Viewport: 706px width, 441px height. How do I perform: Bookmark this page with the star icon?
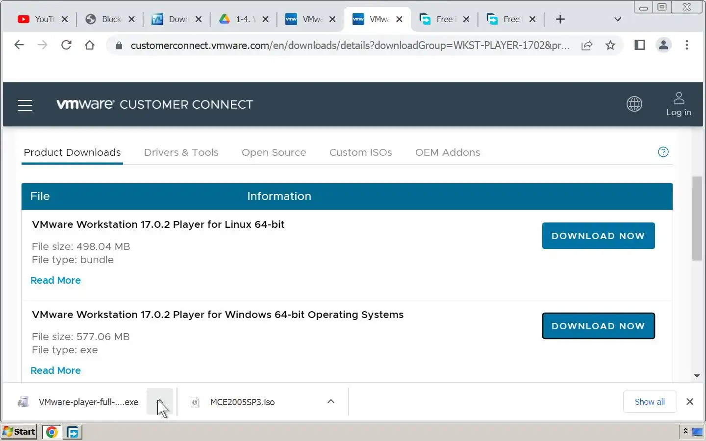point(610,46)
